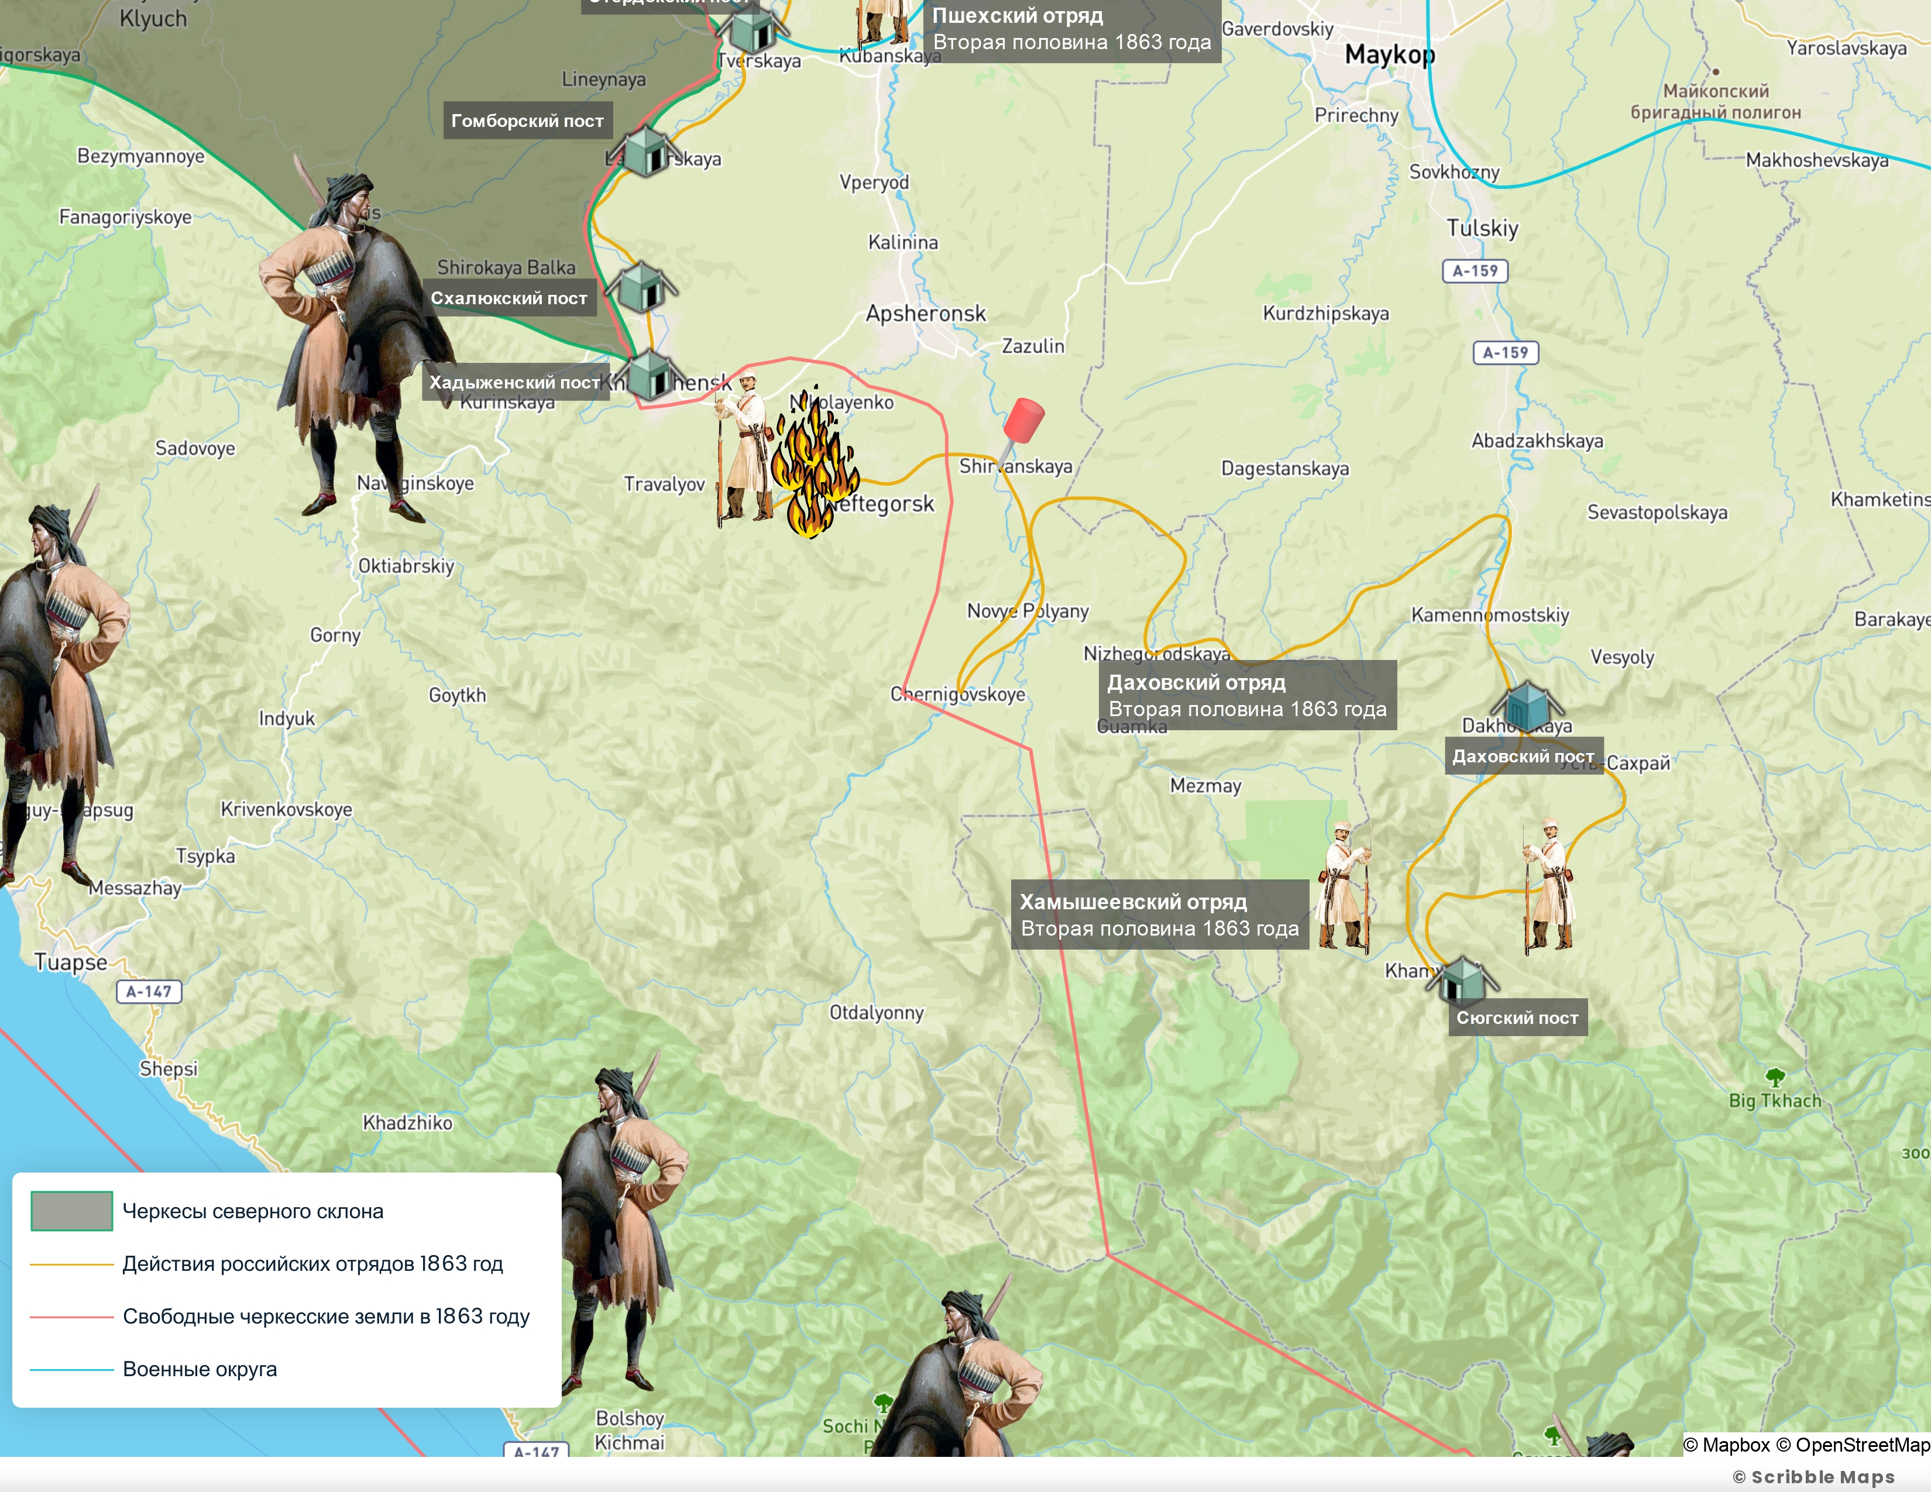Click the fire icon near Neftegorsk
The height and width of the screenshot is (1492, 1931).
point(815,462)
